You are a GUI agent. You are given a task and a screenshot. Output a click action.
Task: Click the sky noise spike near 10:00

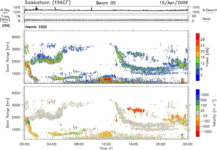pos(92,9)
